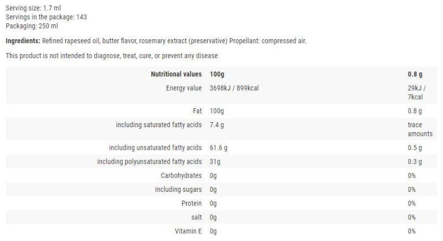
Task: Select the Energy value row label
Action: pos(184,88)
